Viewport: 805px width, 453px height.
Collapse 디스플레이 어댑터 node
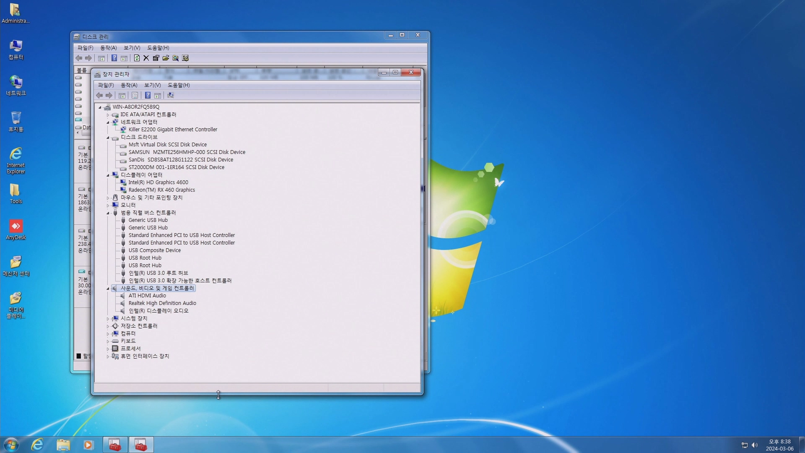click(108, 175)
